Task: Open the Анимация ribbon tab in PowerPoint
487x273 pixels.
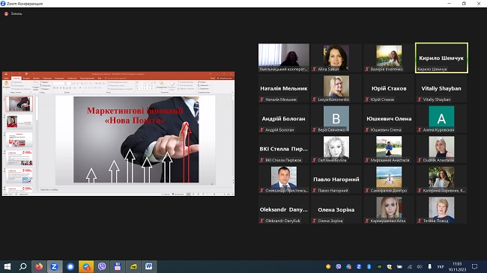Action: pos(59,79)
